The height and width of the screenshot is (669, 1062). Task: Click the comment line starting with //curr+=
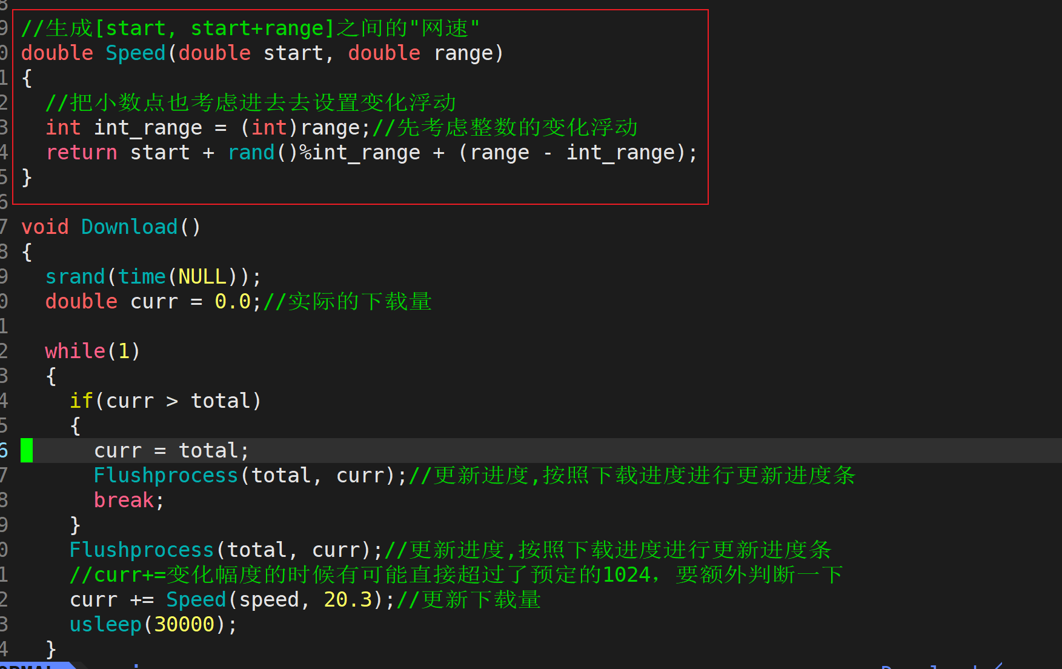(456, 574)
